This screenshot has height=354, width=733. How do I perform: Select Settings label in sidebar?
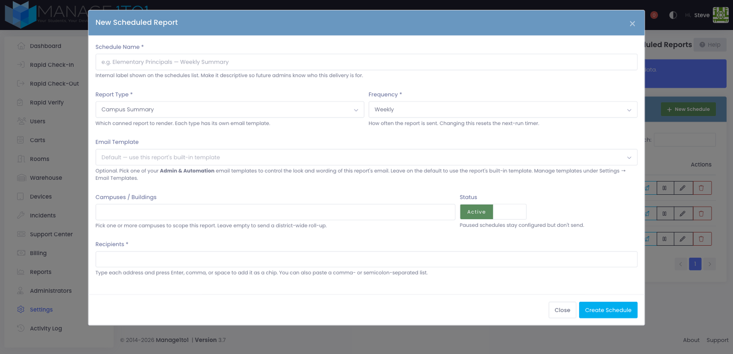click(41, 310)
